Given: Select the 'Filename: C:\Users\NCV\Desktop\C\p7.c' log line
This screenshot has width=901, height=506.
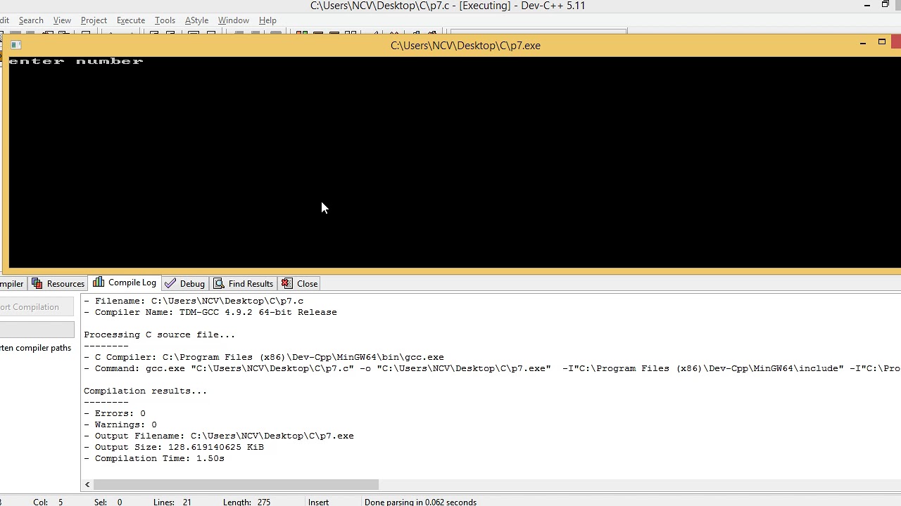Looking at the screenshot, I should pyautogui.click(x=194, y=301).
